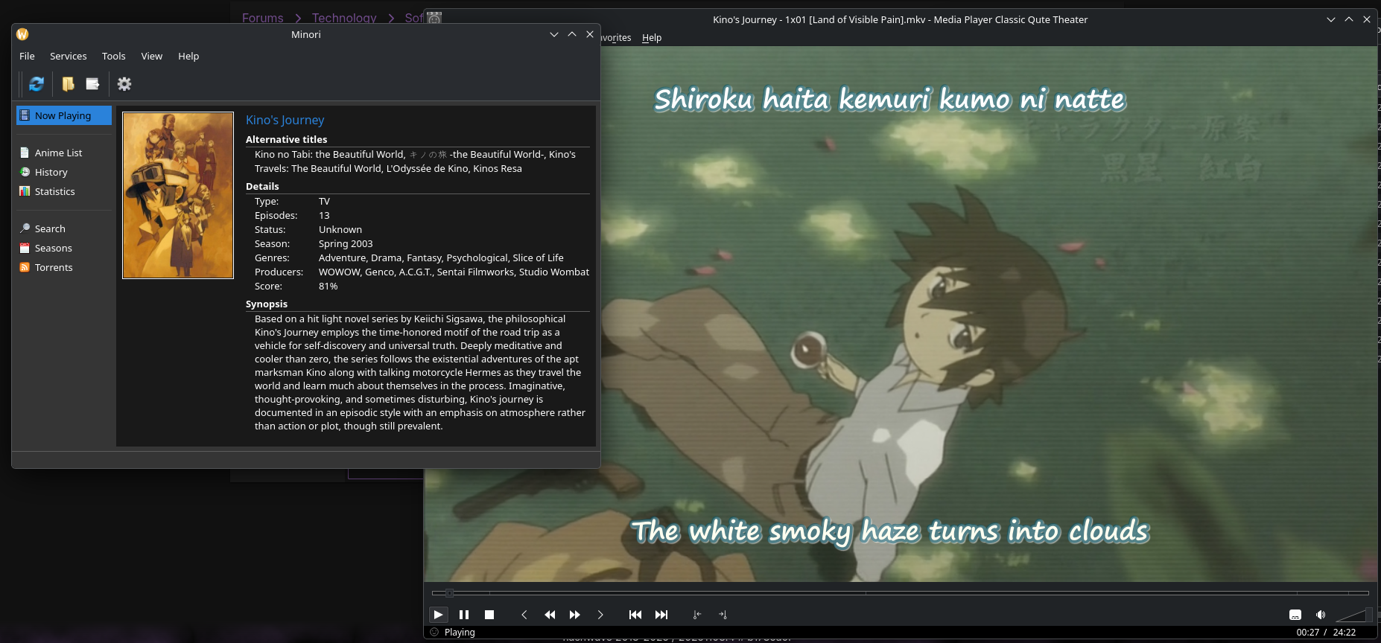The image size is (1381, 643).
Task: Click the Alternative titles heading
Action: (x=286, y=139)
